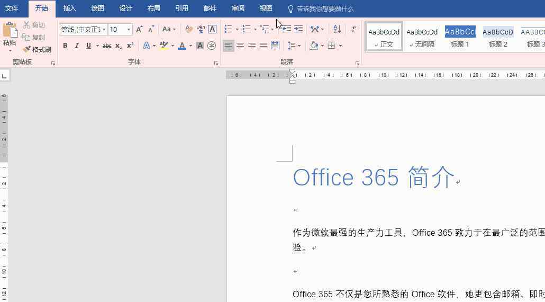Open the font color dropdown arrow
The width and height of the screenshot is (545, 302).
(x=190, y=46)
